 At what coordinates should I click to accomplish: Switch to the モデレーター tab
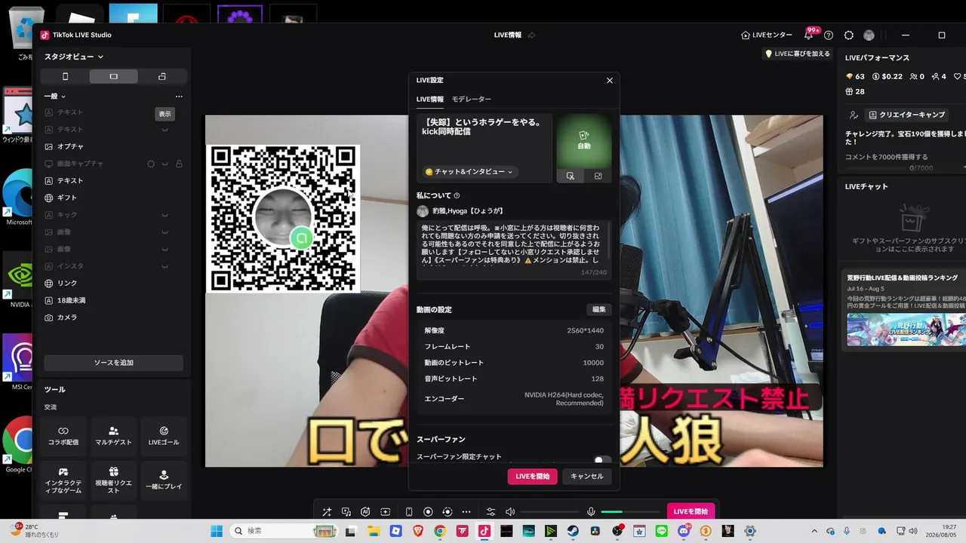tap(472, 100)
